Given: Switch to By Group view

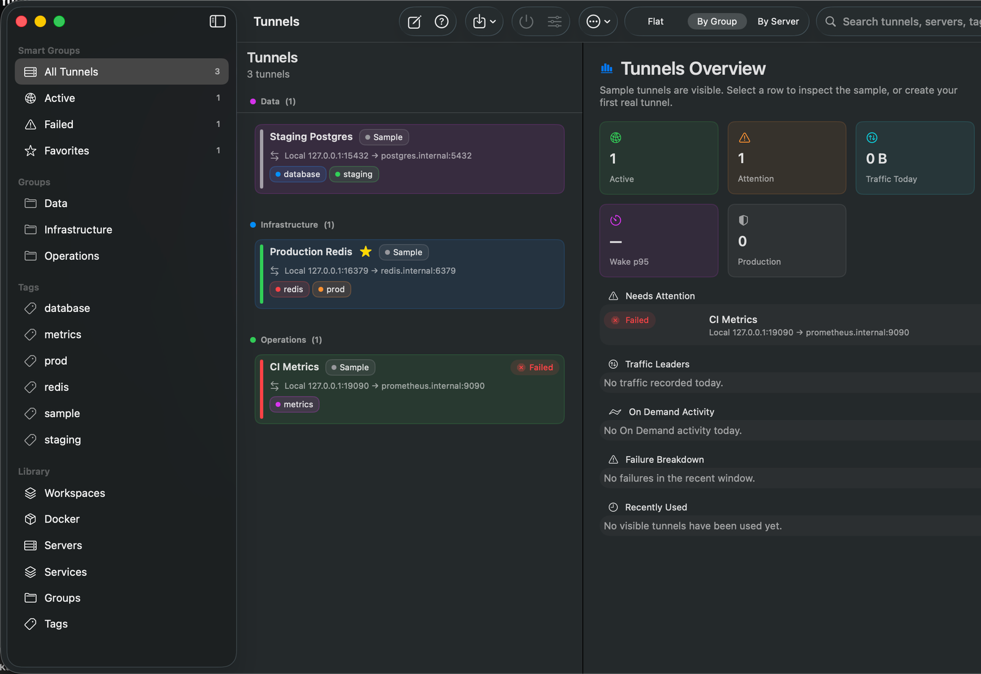Looking at the screenshot, I should (717, 21).
